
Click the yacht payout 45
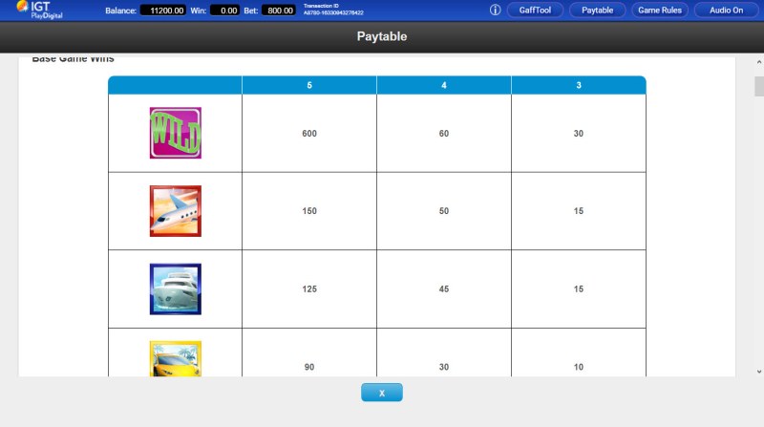pos(444,289)
